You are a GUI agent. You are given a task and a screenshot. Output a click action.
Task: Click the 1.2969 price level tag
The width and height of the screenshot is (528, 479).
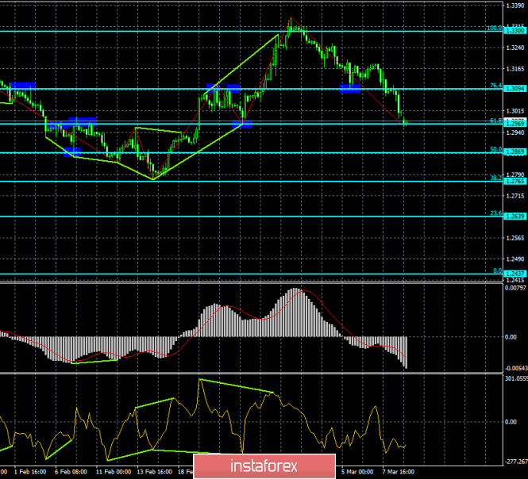[x=515, y=124]
